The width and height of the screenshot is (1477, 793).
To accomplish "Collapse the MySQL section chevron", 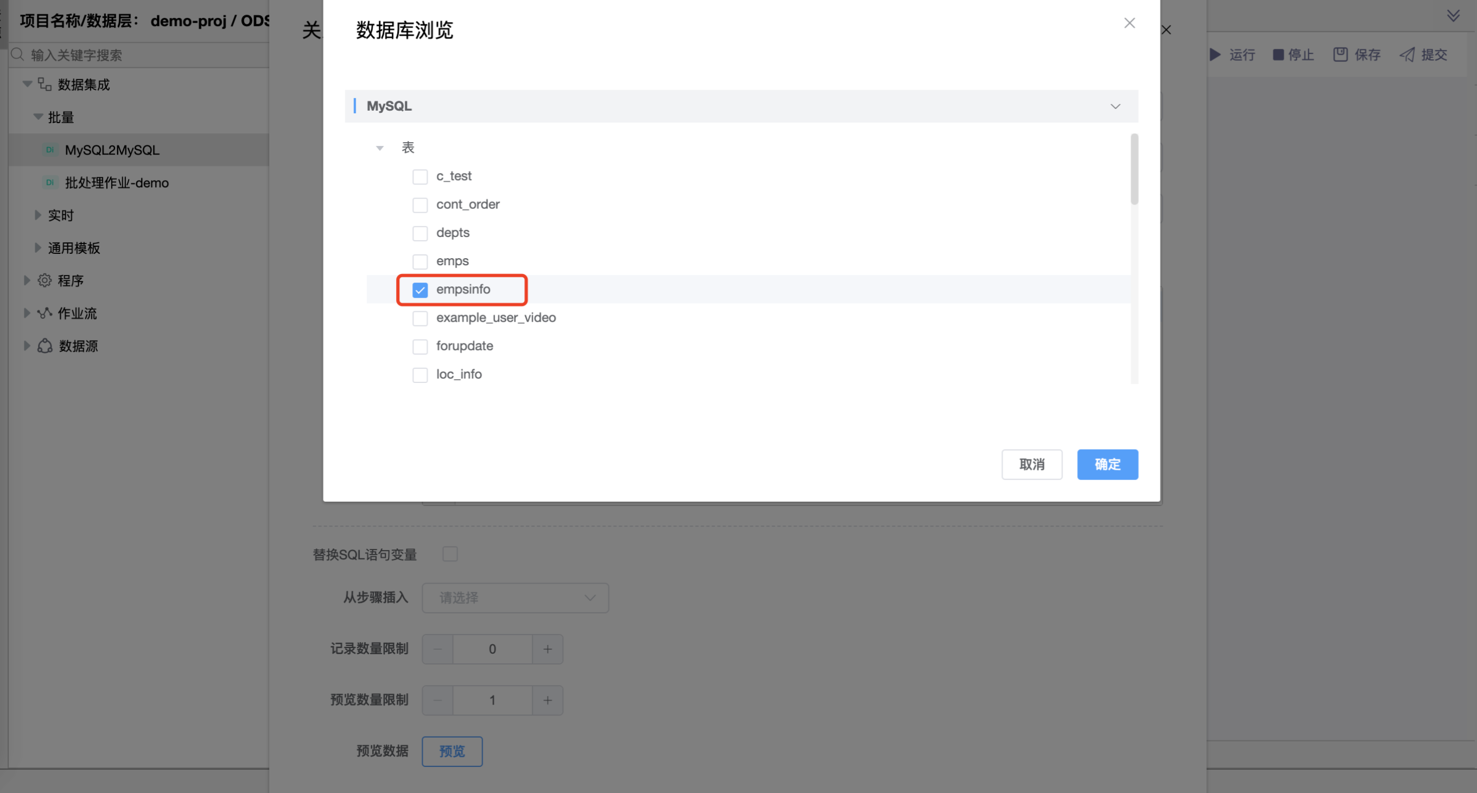I will (x=1115, y=106).
